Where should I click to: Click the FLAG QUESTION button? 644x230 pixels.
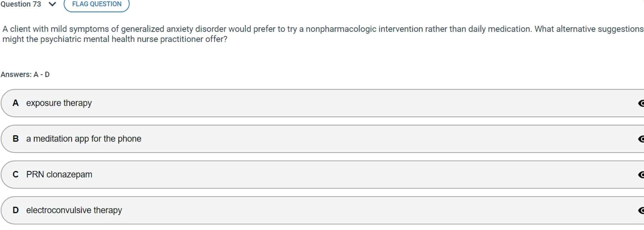(97, 4)
